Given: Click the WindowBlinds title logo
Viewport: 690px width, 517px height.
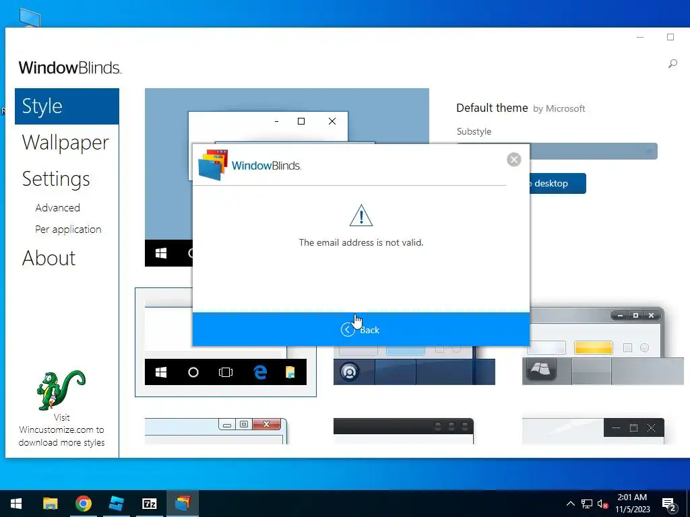Looking at the screenshot, I should click(x=70, y=68).
